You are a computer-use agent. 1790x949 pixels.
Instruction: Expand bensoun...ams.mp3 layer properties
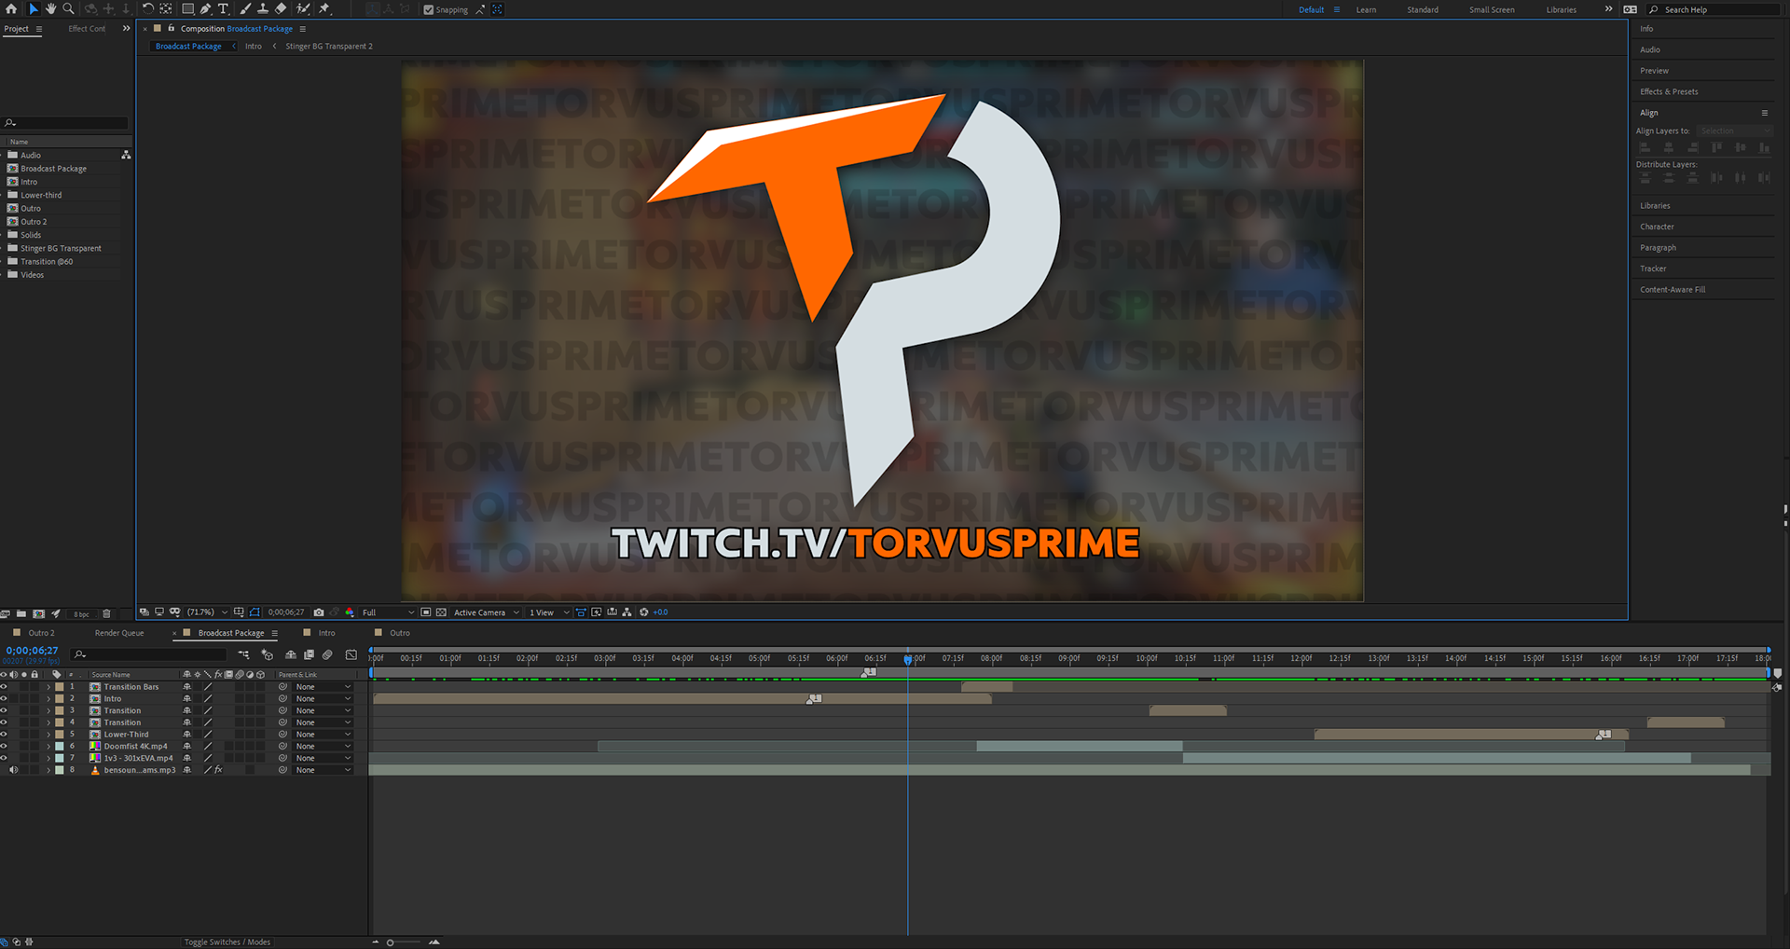(48, 770)
